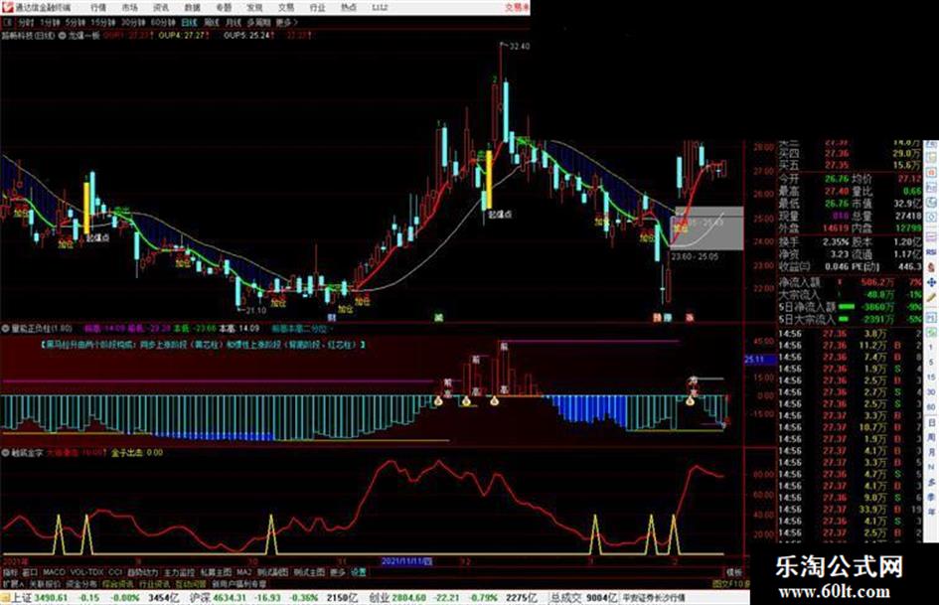This screenshot has width=939, height=605.
Task: Expand the 更多 > period options
Action: click(x=287, y=23)
